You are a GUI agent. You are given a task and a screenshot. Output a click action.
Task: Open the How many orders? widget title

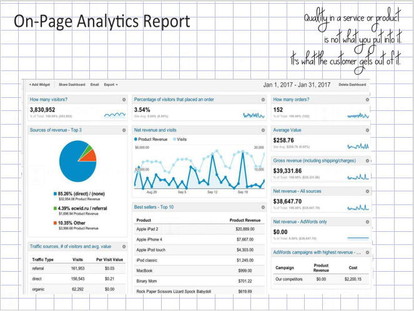[291, 100]
